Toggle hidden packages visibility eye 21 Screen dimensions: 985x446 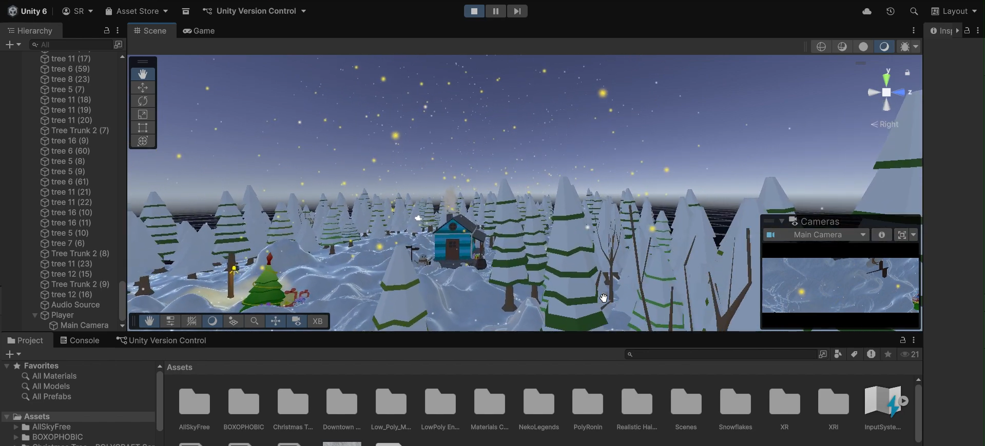910,354
